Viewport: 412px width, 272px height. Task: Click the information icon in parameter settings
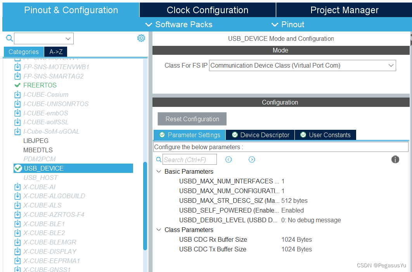395,159
